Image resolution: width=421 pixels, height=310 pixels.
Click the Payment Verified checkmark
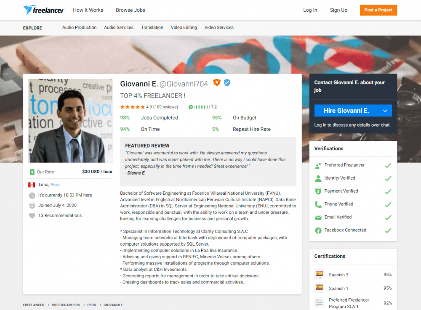(x=388, y=191)
